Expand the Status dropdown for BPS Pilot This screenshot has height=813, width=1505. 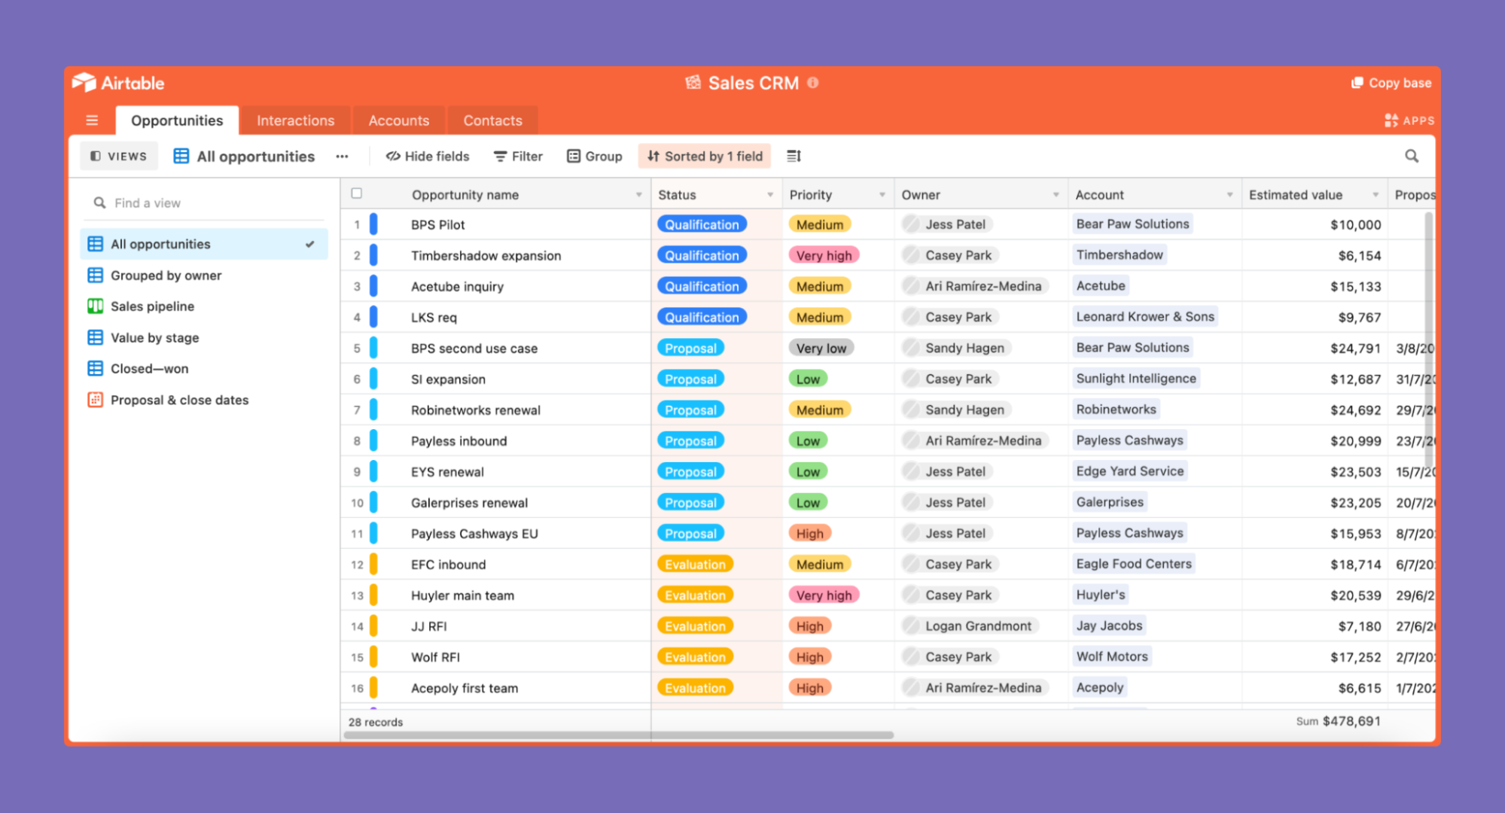(x=700, y=224)
